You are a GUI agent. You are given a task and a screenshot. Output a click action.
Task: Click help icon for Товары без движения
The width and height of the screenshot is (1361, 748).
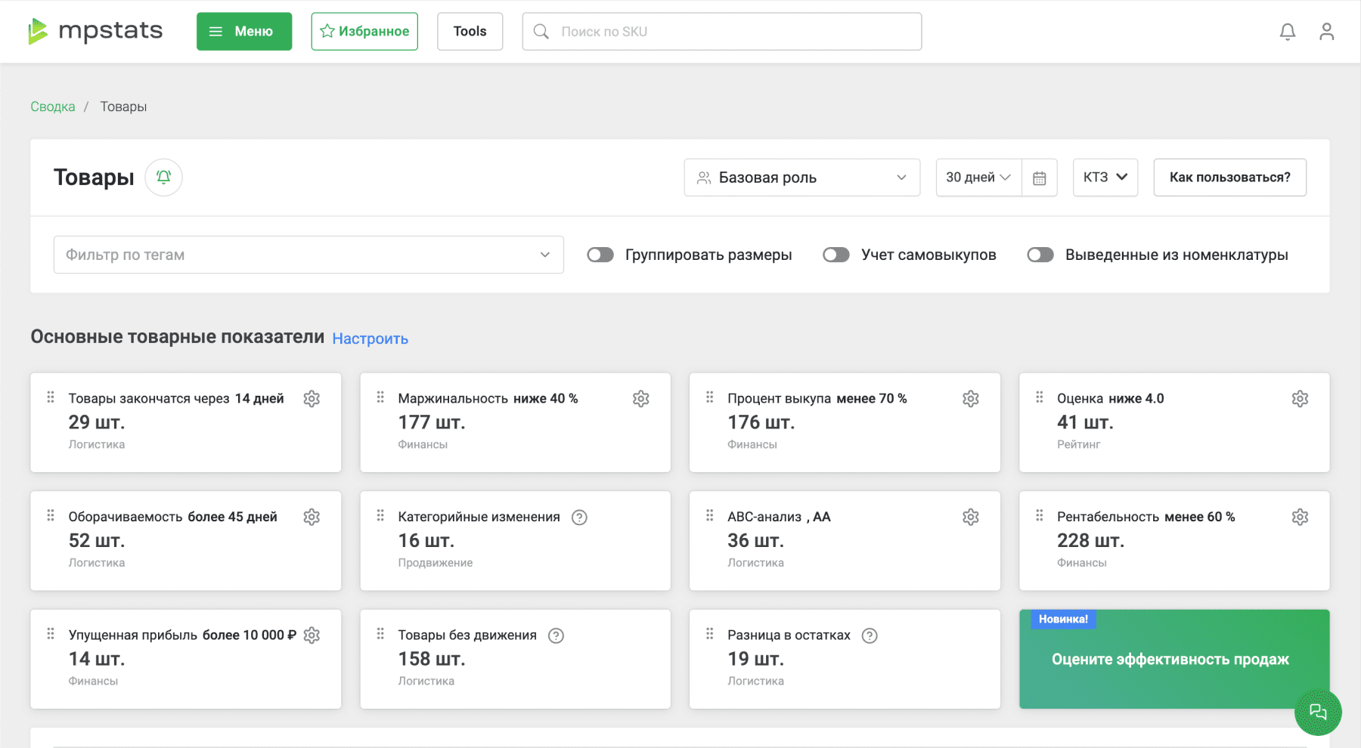pyautogui.click(x=556, y=635)
